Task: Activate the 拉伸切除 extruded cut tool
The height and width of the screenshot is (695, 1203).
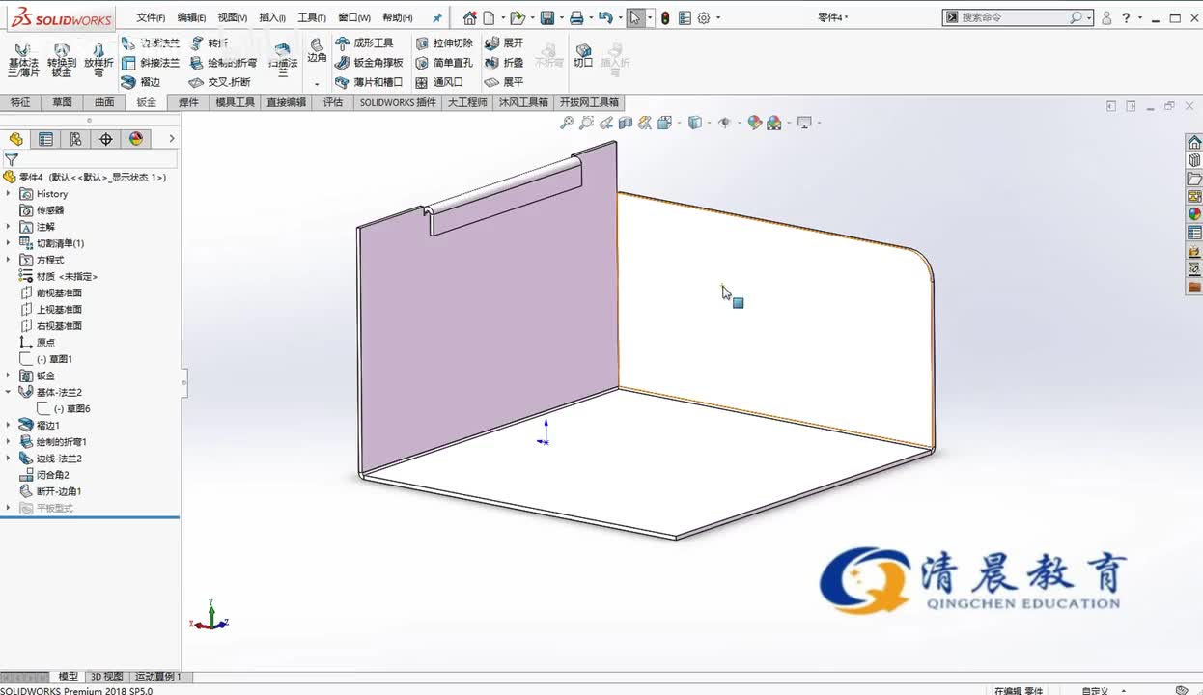Action: click(x=444, y=43)
